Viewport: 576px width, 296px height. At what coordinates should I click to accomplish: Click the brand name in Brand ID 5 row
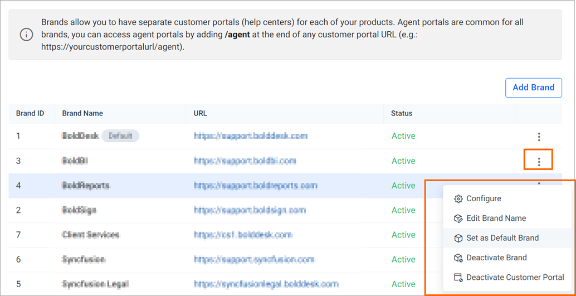[95, 284]
